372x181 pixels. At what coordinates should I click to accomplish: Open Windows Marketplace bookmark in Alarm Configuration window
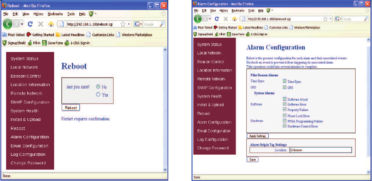tap(304, 28)
